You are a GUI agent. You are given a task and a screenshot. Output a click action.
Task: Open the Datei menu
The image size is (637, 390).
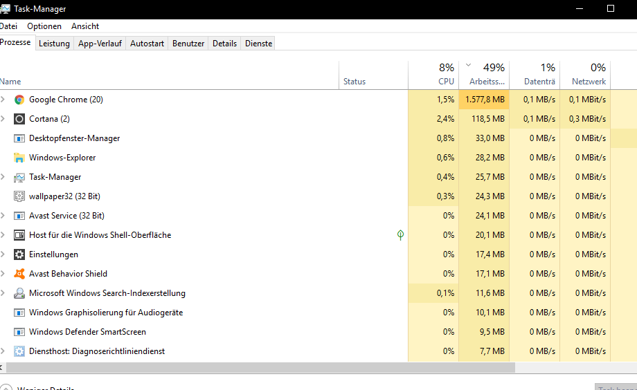(x=8, y=26)
